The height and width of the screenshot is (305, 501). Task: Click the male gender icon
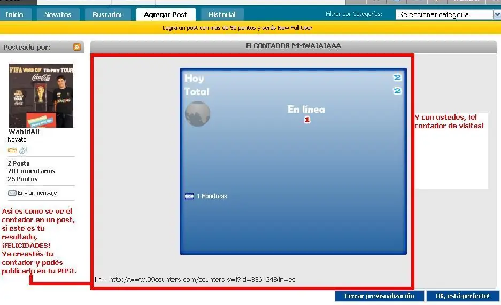[x=23, y=150]
